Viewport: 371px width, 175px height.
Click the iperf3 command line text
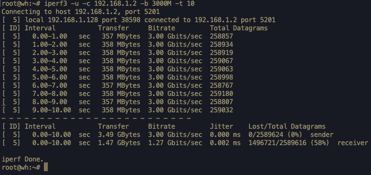pyautogui.click(x=119, y=4)
